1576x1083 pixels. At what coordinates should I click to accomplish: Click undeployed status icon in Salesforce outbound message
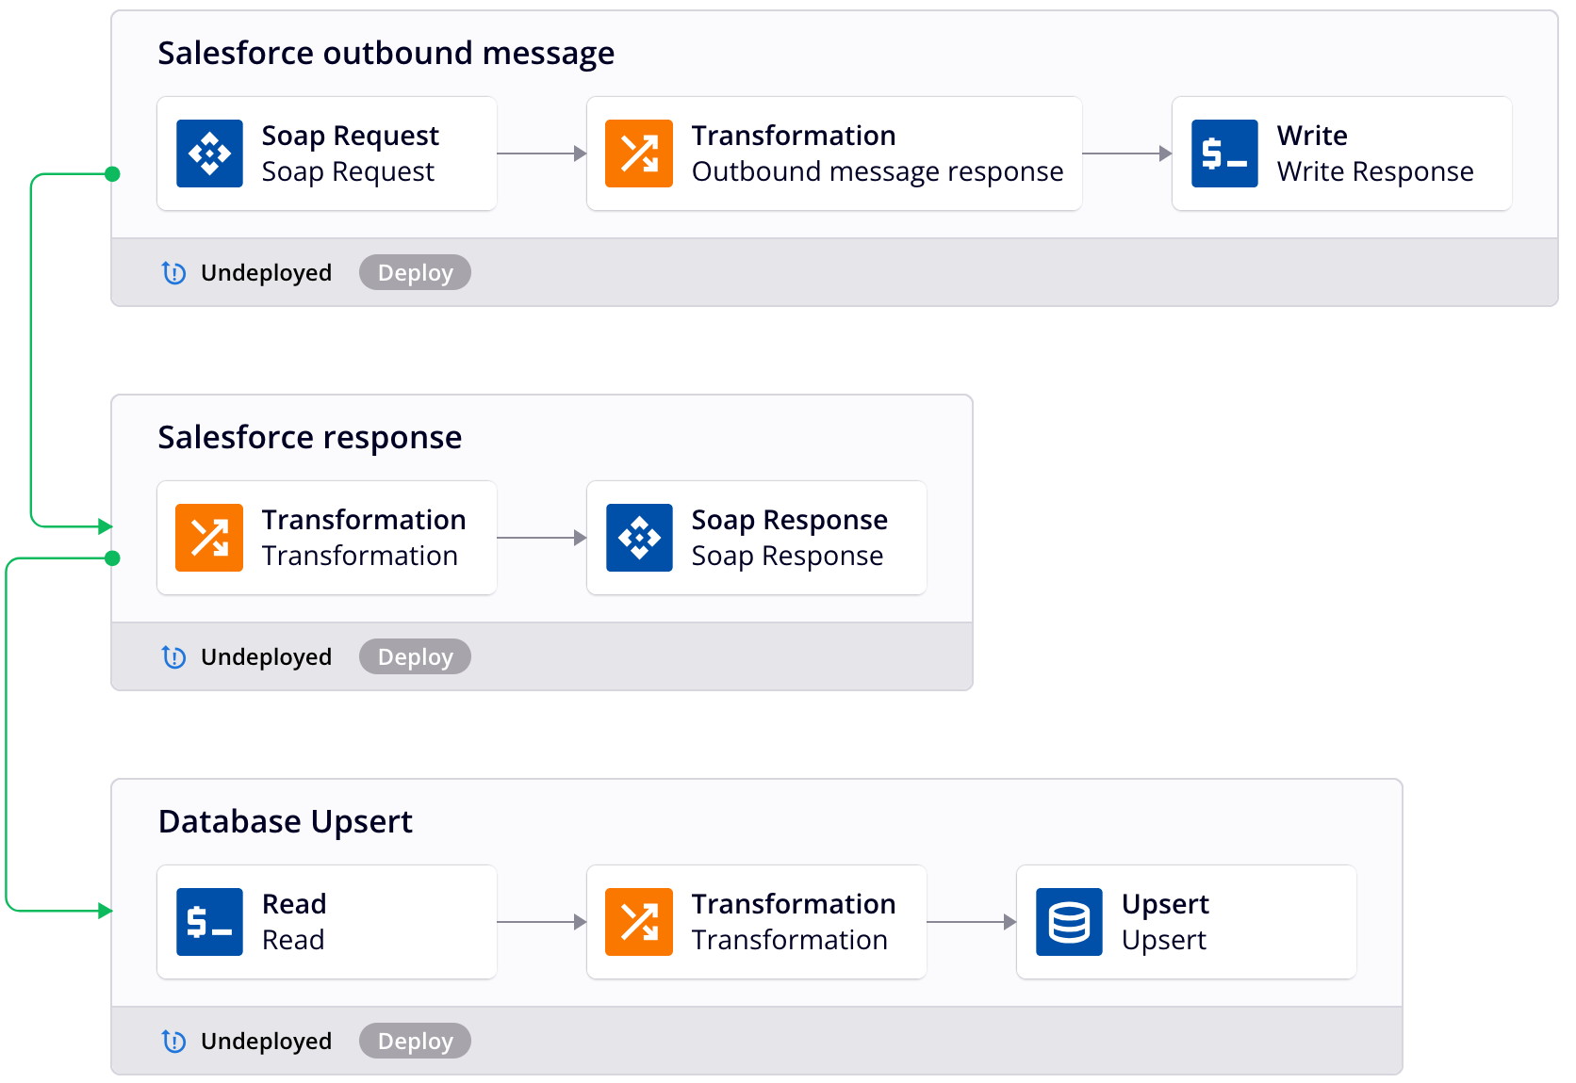(x=174, y=273)
